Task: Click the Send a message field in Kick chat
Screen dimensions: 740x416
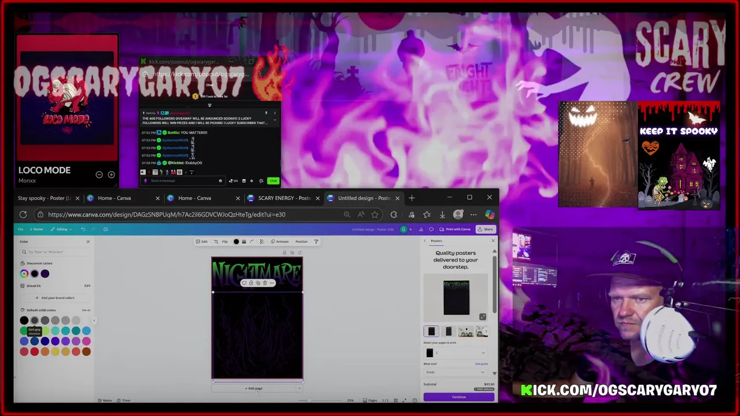Action: (183, 181)
